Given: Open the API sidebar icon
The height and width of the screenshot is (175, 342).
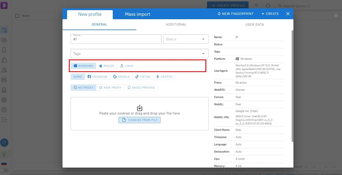Looking at the screenshot, I should point(4,80).
